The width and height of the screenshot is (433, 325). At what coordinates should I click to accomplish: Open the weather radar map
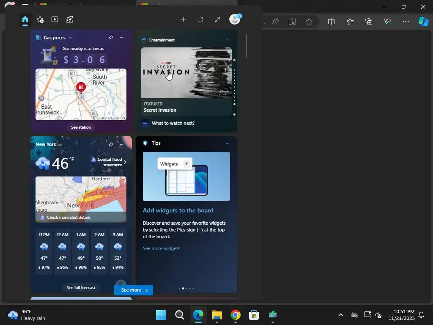pyautogui.click(x=81, y=194)
